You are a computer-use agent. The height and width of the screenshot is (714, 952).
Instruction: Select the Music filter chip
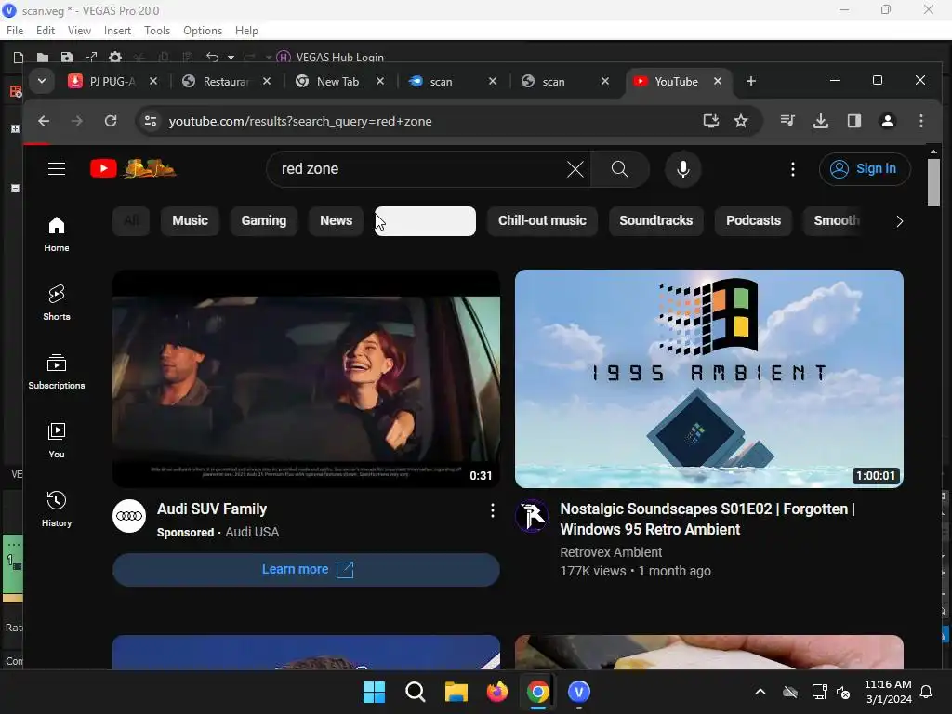coord(190,221)
